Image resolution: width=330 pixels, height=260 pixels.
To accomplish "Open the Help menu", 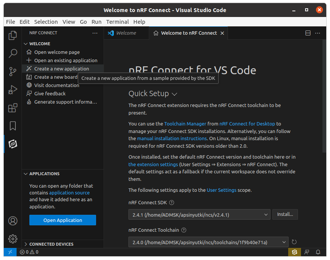I will 139,22.
